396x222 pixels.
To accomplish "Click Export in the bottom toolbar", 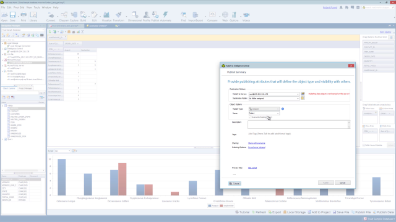I will 275,212.
